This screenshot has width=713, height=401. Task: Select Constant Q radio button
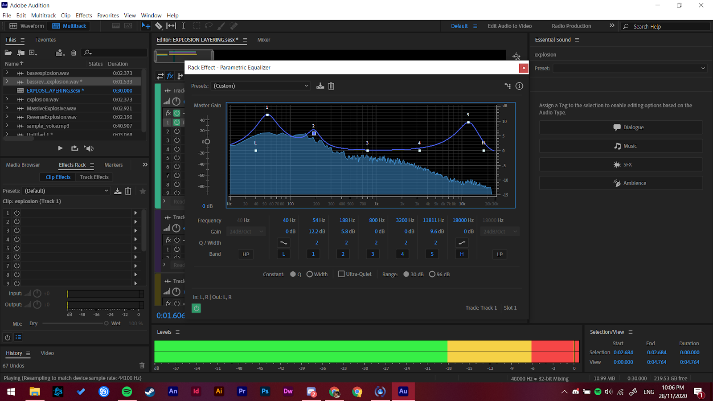coord(293,274)
